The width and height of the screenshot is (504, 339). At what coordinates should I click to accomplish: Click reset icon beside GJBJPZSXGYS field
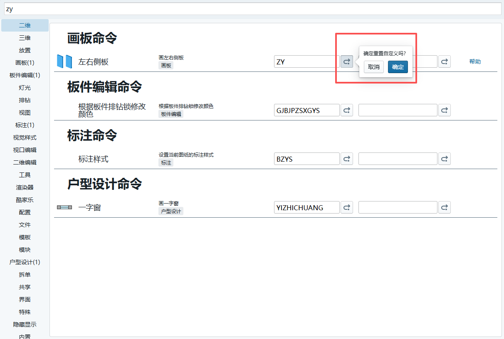(x=346, y=110)
